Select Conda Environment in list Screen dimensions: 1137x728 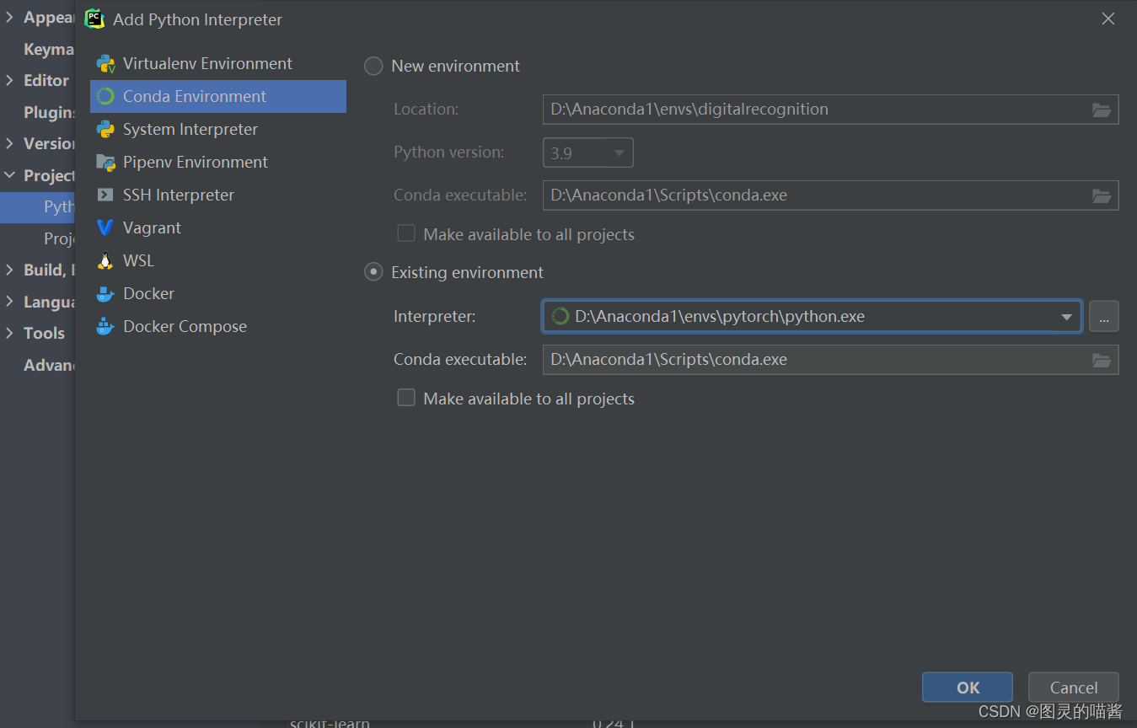218,97
